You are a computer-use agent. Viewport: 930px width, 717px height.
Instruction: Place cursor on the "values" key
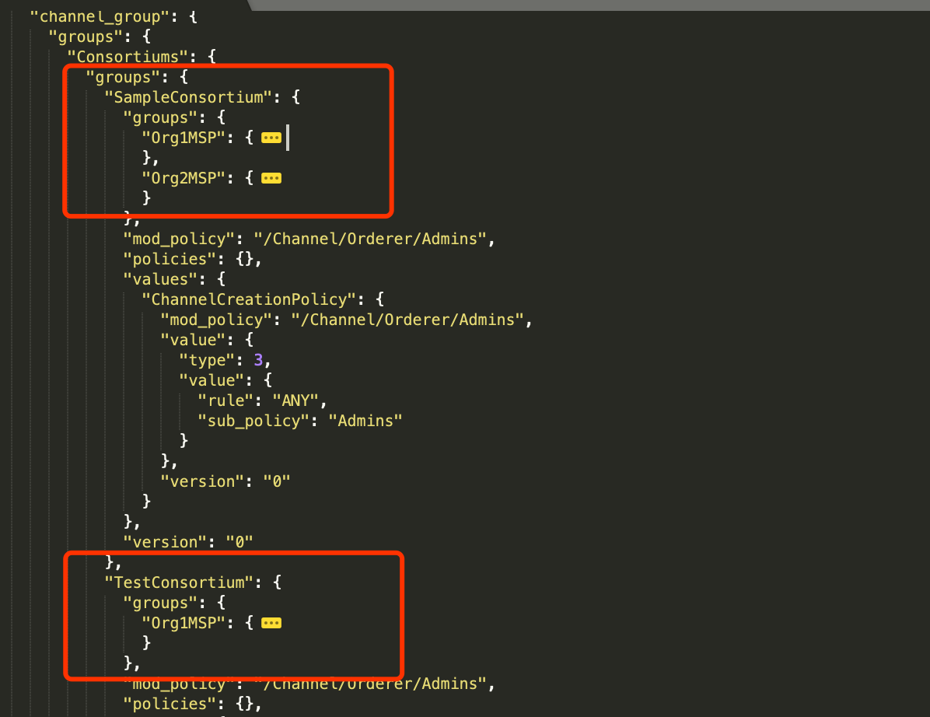(160, 279)
